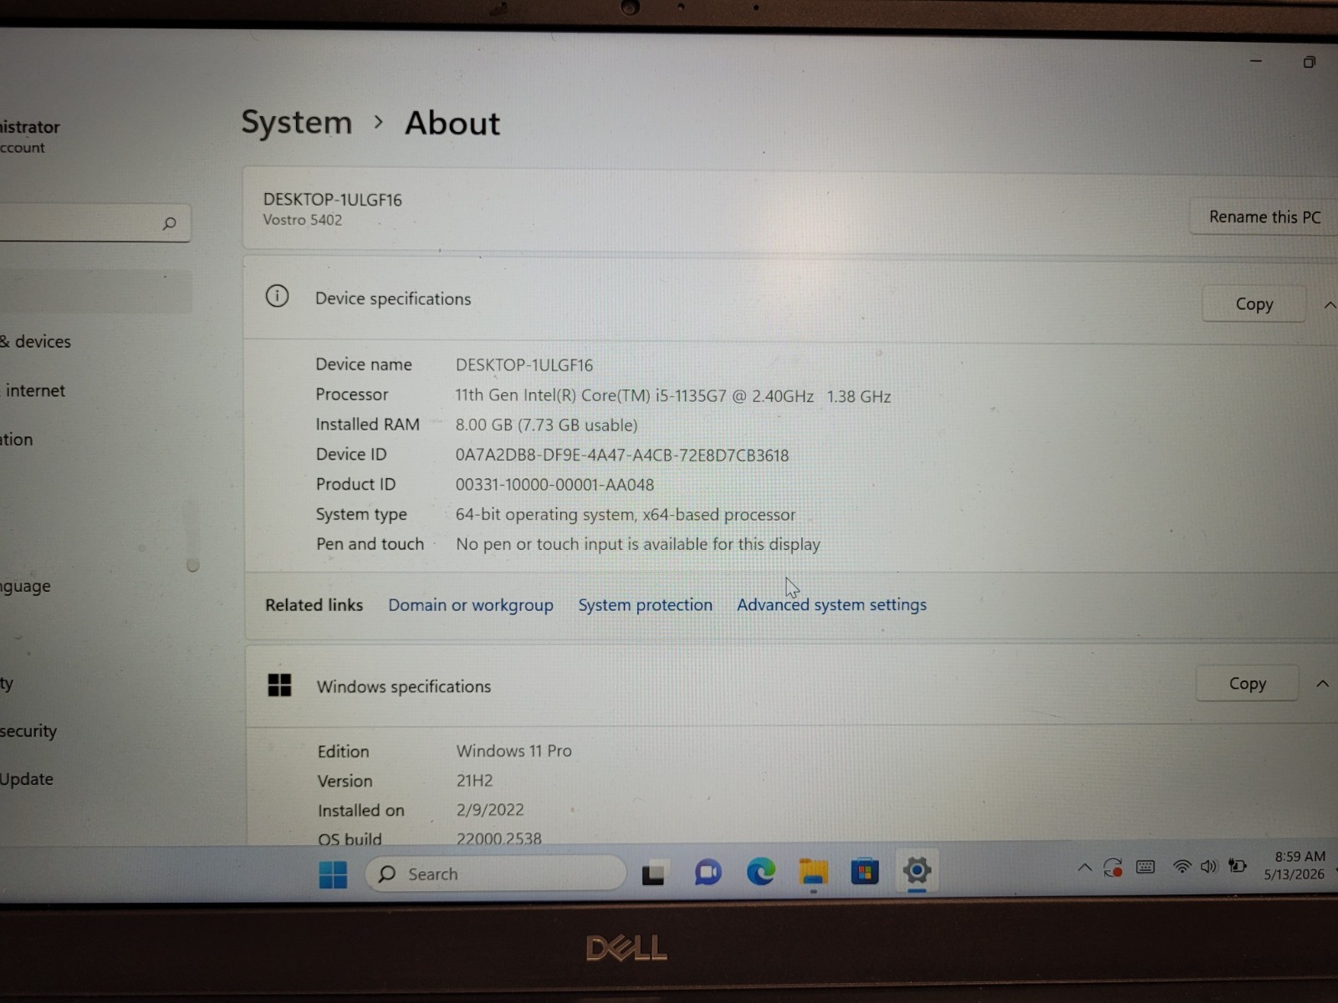Open volume control tray icon
This screenshot has height=1003, width=1338.
pyautogui.click(x=1208, y=867)
